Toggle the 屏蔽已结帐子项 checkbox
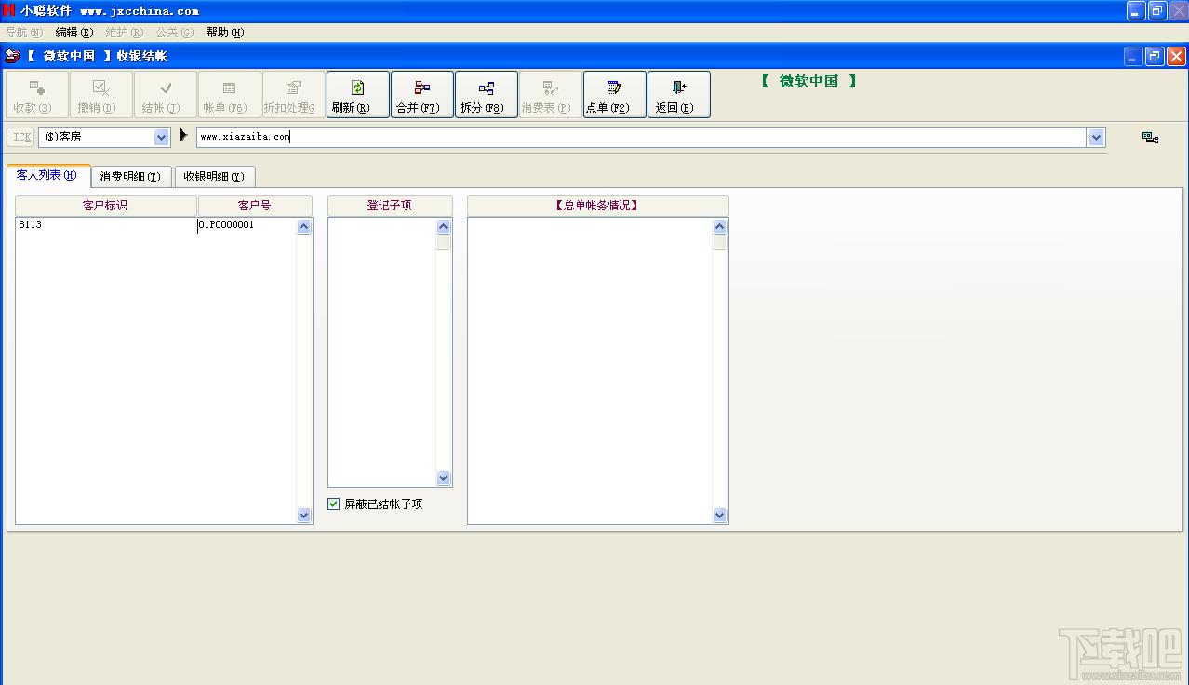Viewport: 1189px width, 685px height. click(334, 504)
